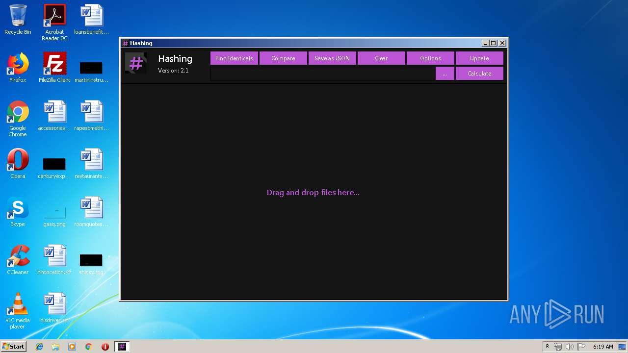Click the Version: 2.1 label
The height and width of the screenshot is (353, 628).
click(x=173, y=71)
